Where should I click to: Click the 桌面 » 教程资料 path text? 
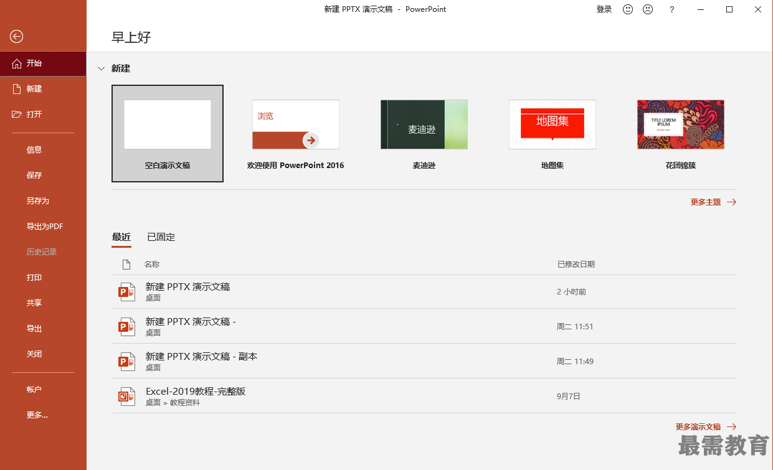coord(173,403)
